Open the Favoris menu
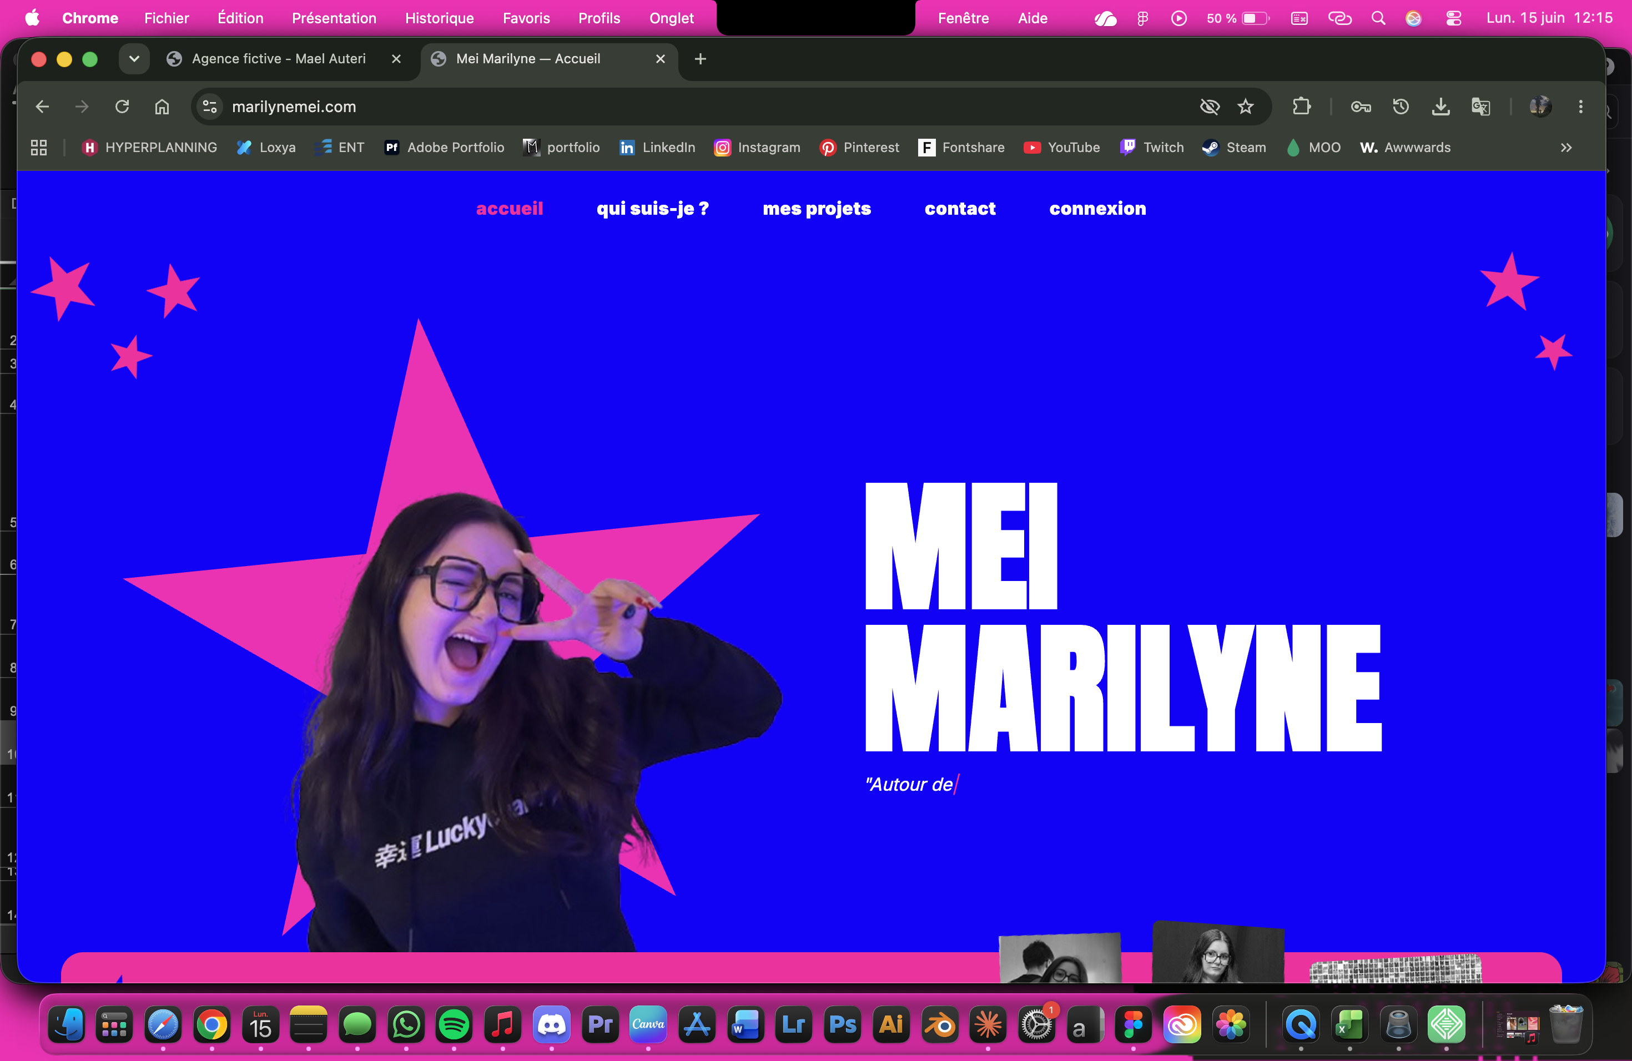The height and width of the screenshot is (1061, 1632). coord(526,18)
